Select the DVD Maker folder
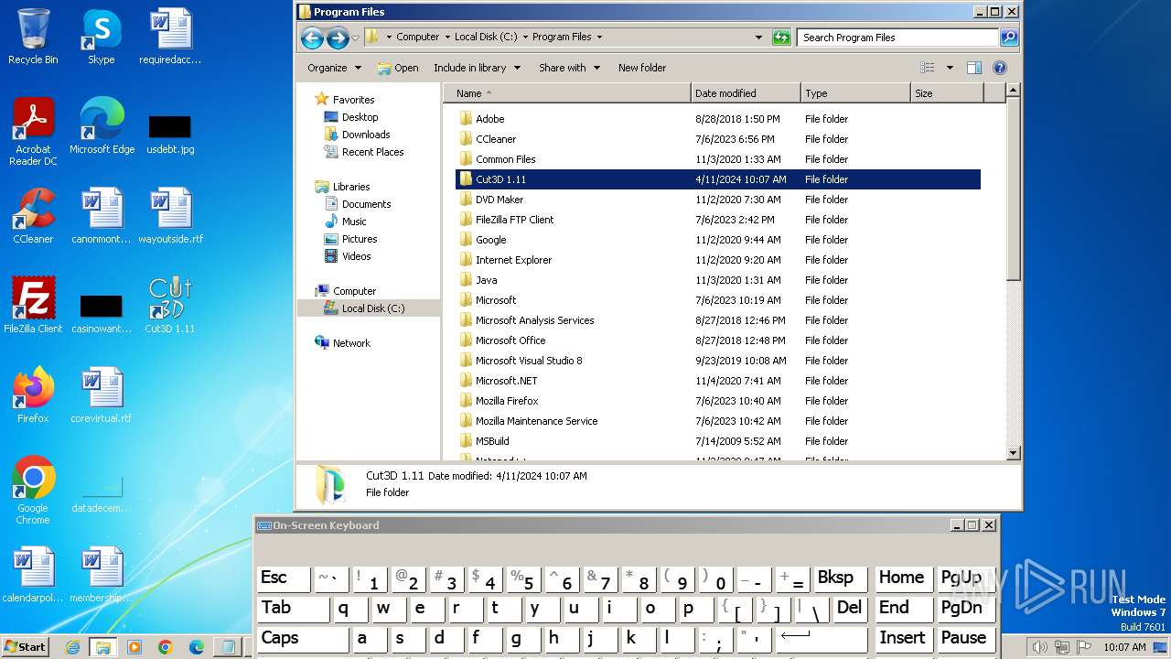 499,200
